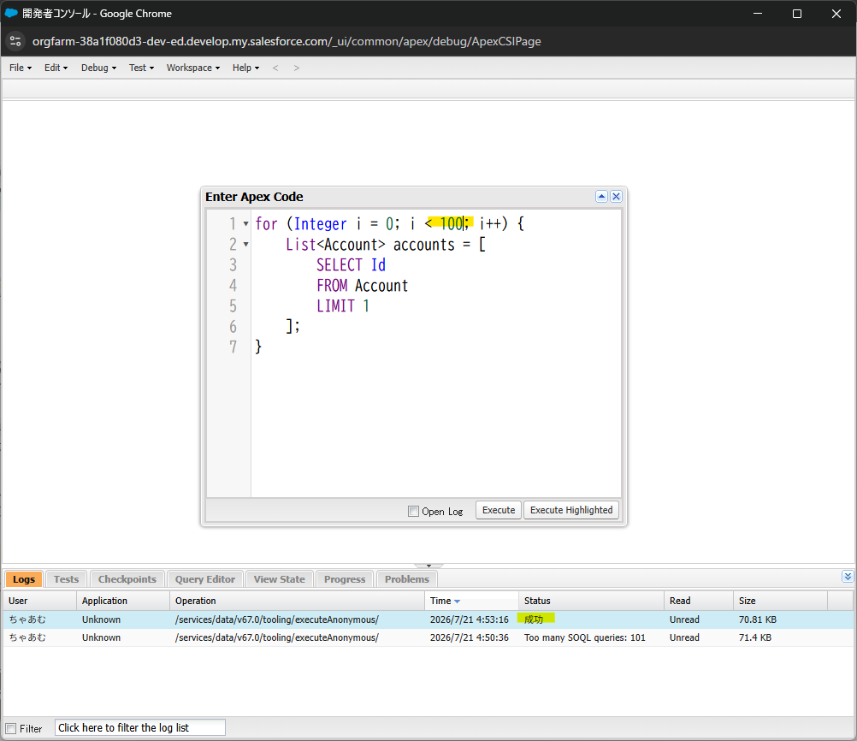Click the Execute button

[x=499, y=510]
